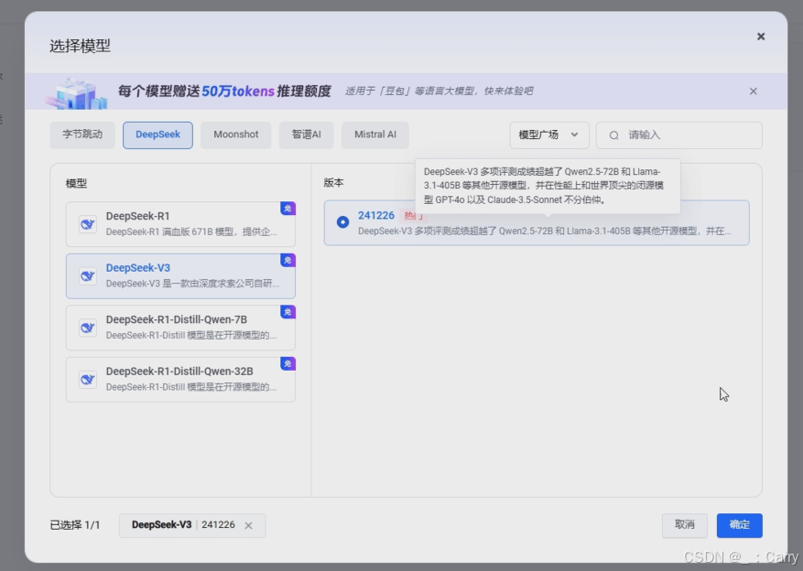
Task: Select the DeepSeek provider tab
Action: [157, 135]
